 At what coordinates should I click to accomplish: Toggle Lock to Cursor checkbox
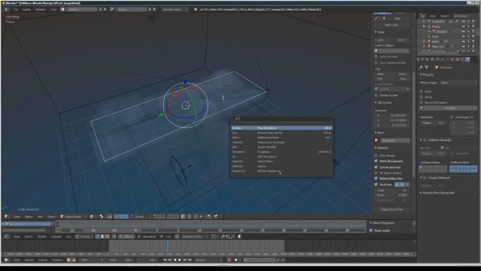(376, 56)
